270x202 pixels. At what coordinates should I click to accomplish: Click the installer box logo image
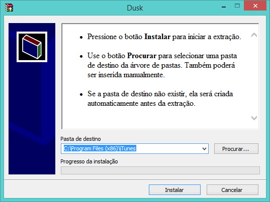(32, 47)
